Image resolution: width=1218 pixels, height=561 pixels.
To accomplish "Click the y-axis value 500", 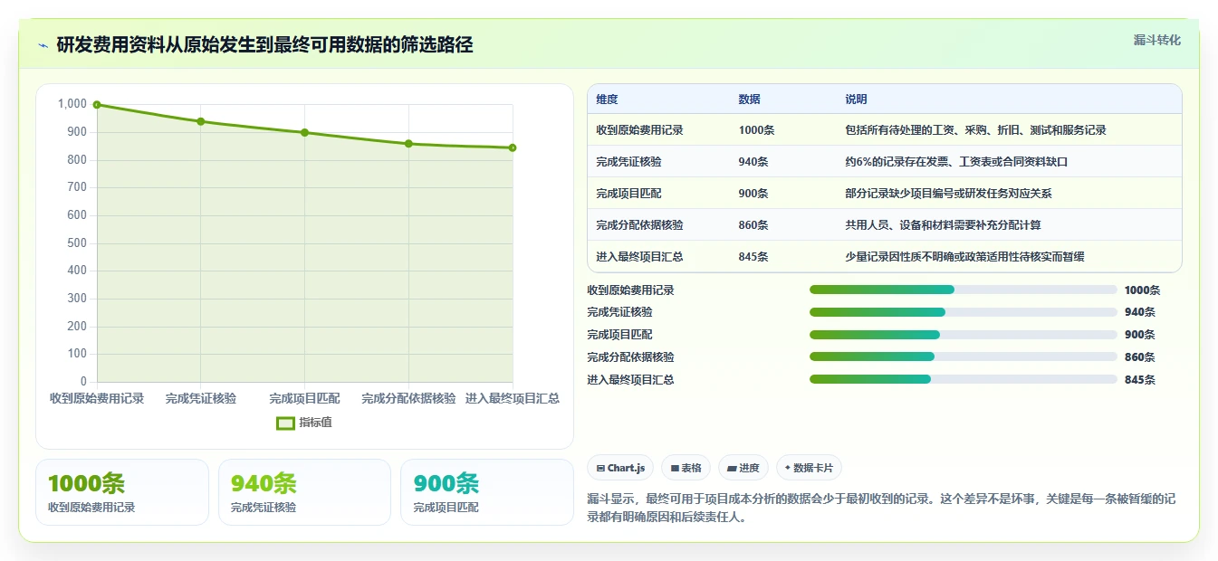I will click(x=77, y=242).
